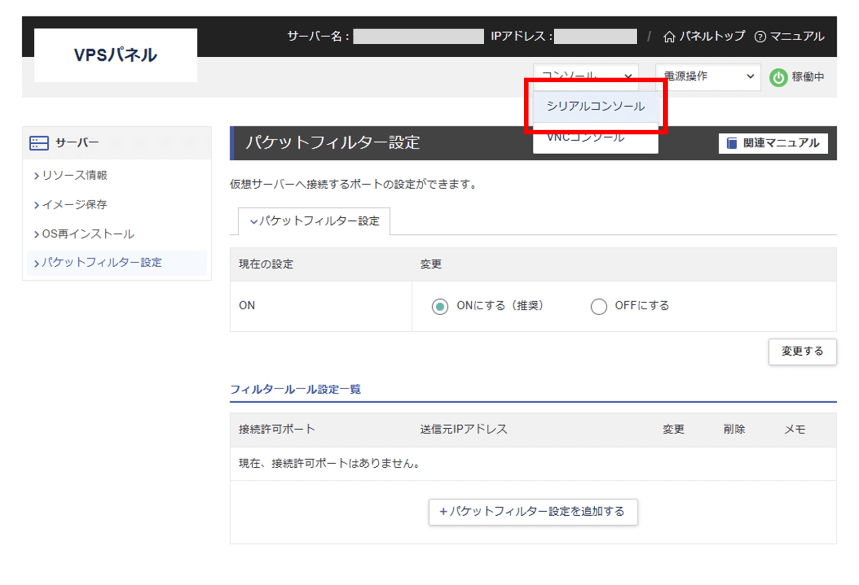859x585 pixels.
Task: Select the OFFにする radio button
Action: point(598,306)
